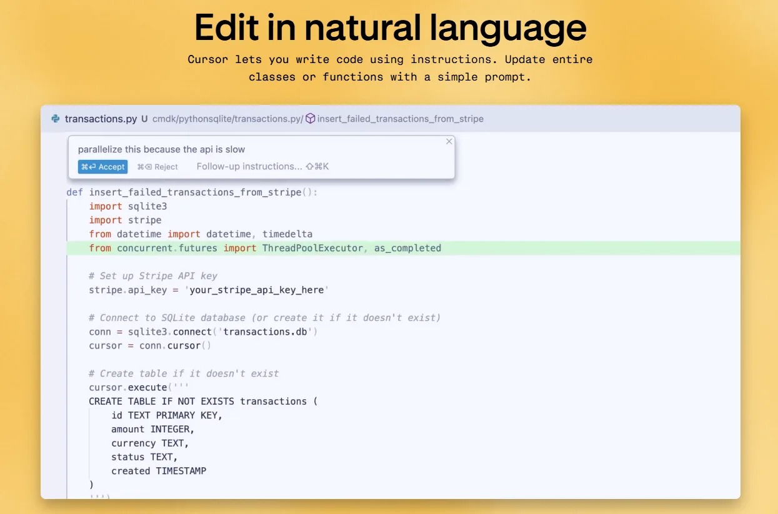Click the 'status TEXT,' line

click(x=144, y=457)
